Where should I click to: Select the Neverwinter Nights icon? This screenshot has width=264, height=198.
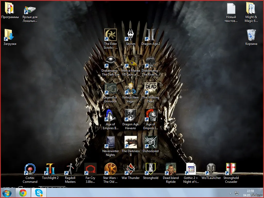(110, 142)
